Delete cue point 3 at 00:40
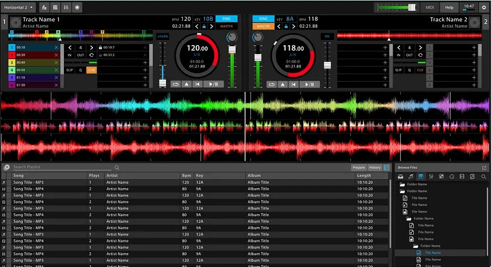 click(56, 62)
